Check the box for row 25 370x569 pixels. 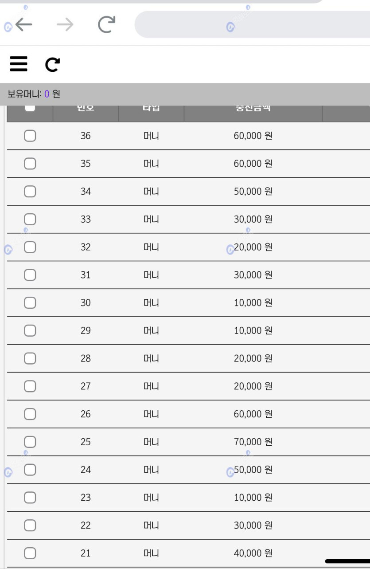pos(30,442)
